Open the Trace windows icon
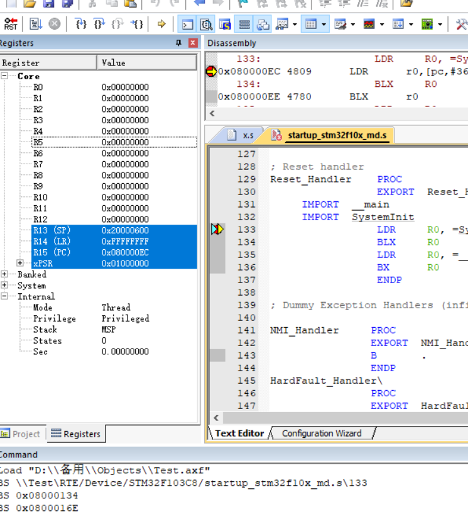 (398, 24)
